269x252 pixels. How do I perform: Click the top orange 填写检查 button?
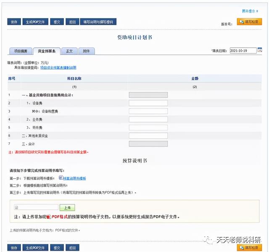point(249,21)
